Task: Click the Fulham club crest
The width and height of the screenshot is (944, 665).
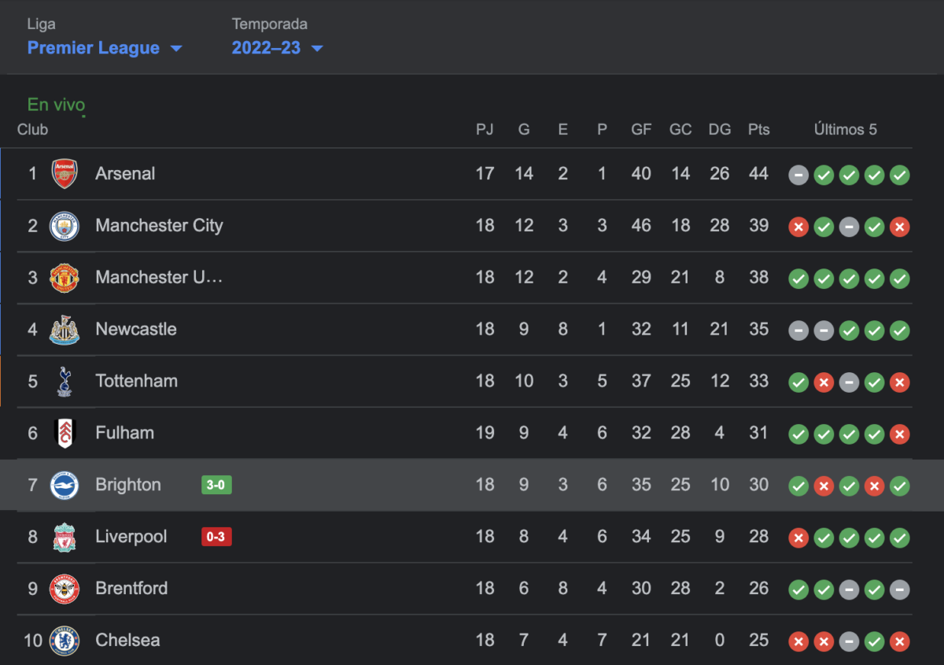Action: pyautogui.click(x=65, y=434)
